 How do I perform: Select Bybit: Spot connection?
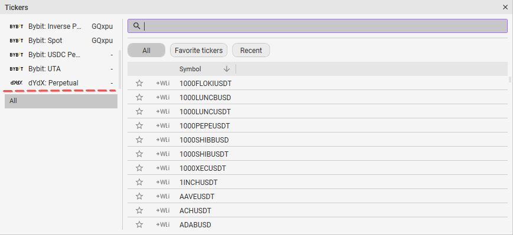click(x=61, y=41)
